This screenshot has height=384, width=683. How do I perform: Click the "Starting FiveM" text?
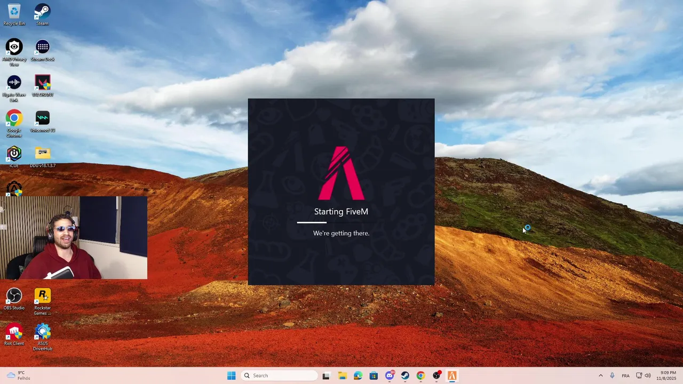(x=341, y=212)
